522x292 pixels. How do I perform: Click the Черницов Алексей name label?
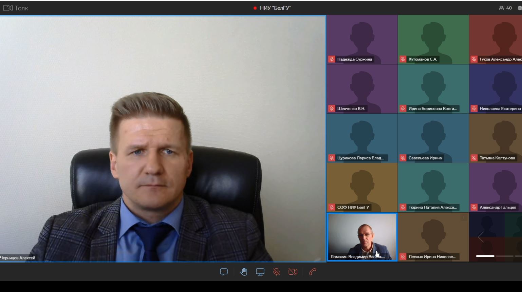click(x=18, y=258)
